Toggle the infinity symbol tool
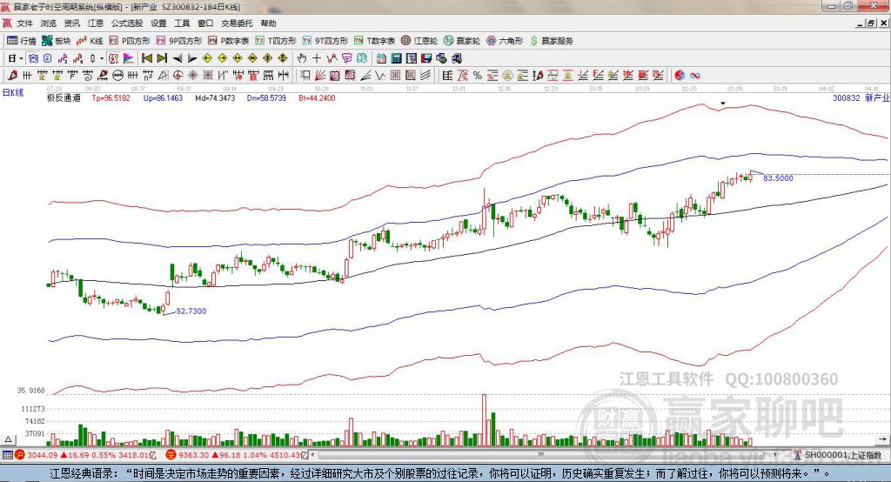Image resolution: width=891 pixels, height=482 pixels. [695, 75]
